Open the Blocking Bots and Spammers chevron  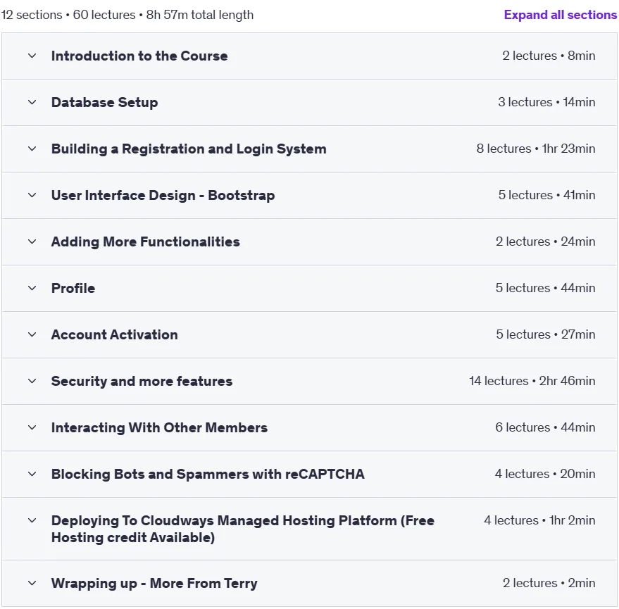click(x=32, y=475)
